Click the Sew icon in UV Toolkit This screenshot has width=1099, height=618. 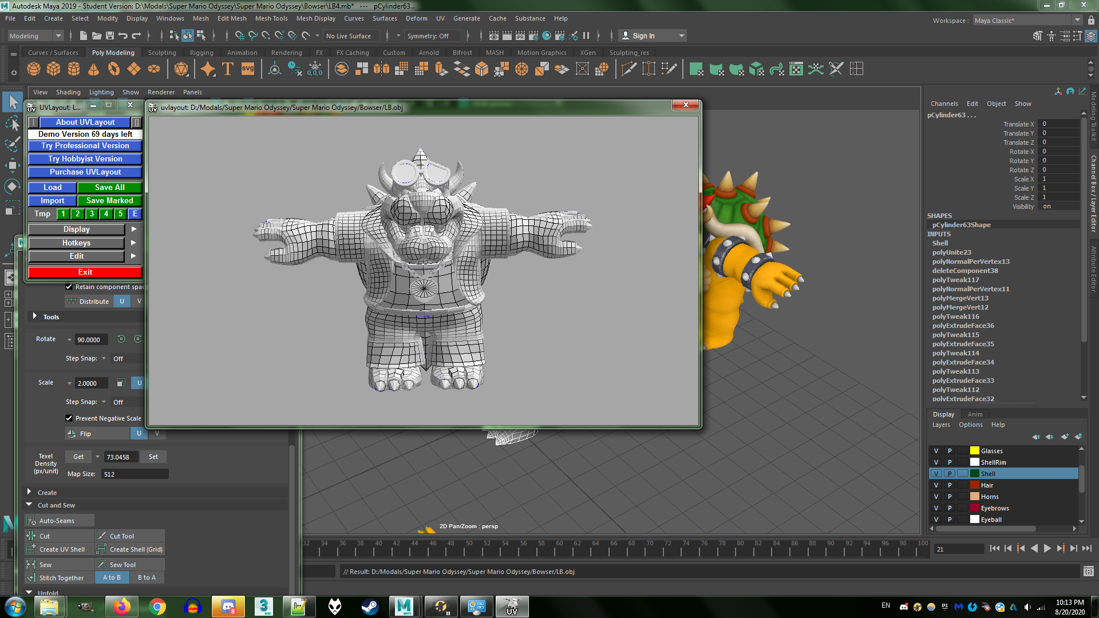pos(31,565)
